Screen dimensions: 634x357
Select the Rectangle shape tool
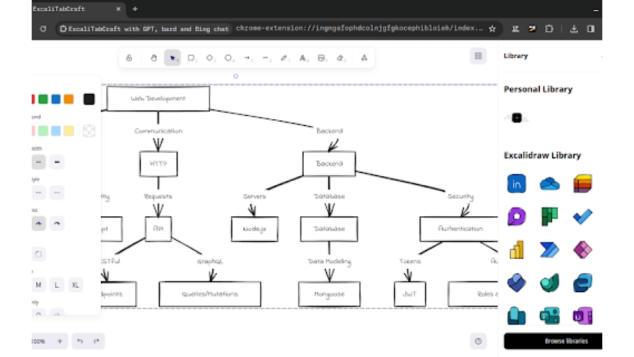pos(191,58)
